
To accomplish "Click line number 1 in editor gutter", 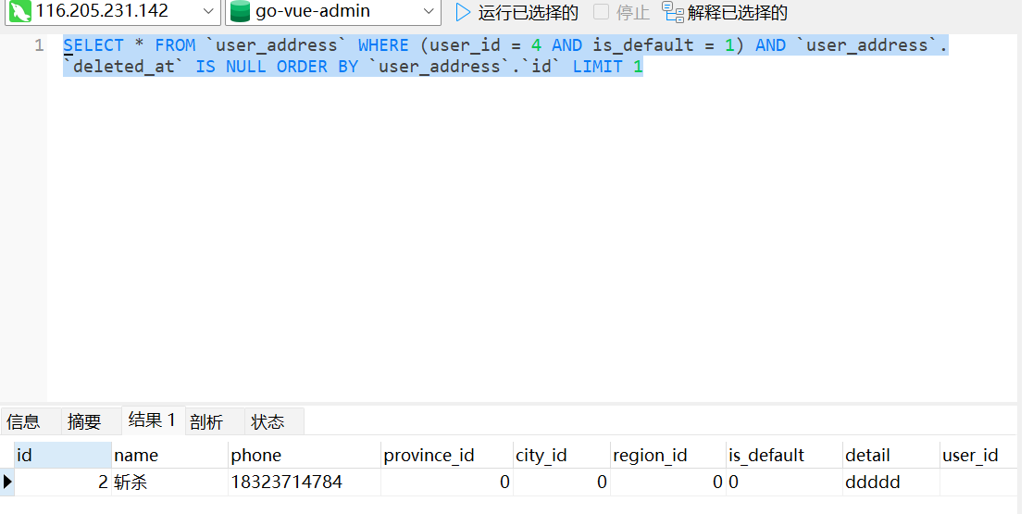I will 39,45.
